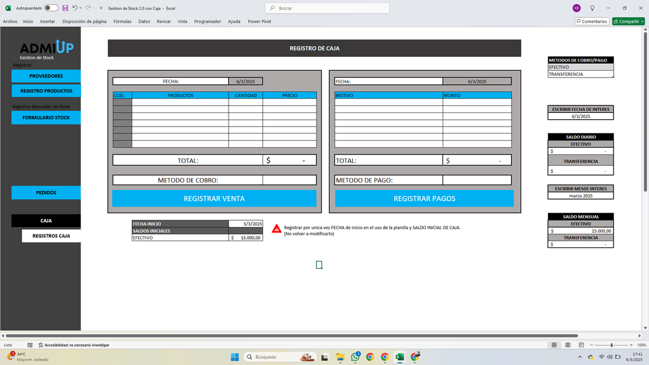Save the workbook with the purple disk icon
The height and width of the screenshot is (365, 649).
[65, 8]
